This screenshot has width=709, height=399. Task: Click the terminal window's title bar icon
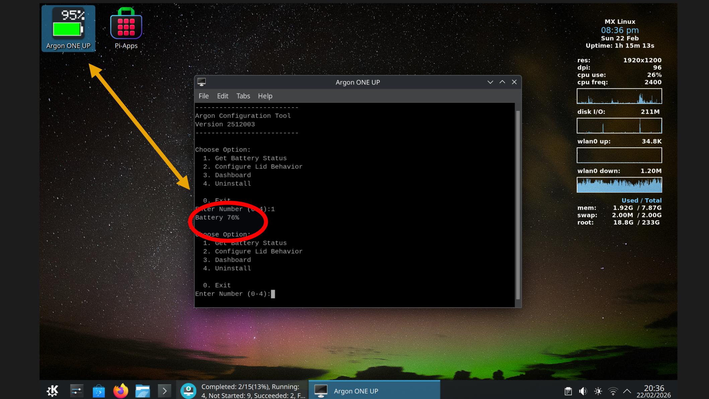click(202, 82)
